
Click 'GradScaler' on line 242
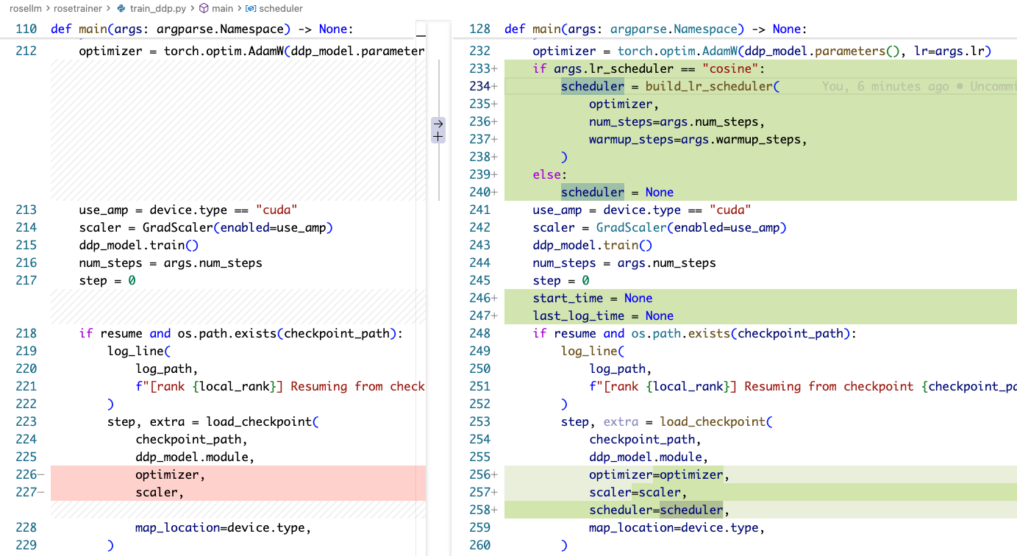631,227
